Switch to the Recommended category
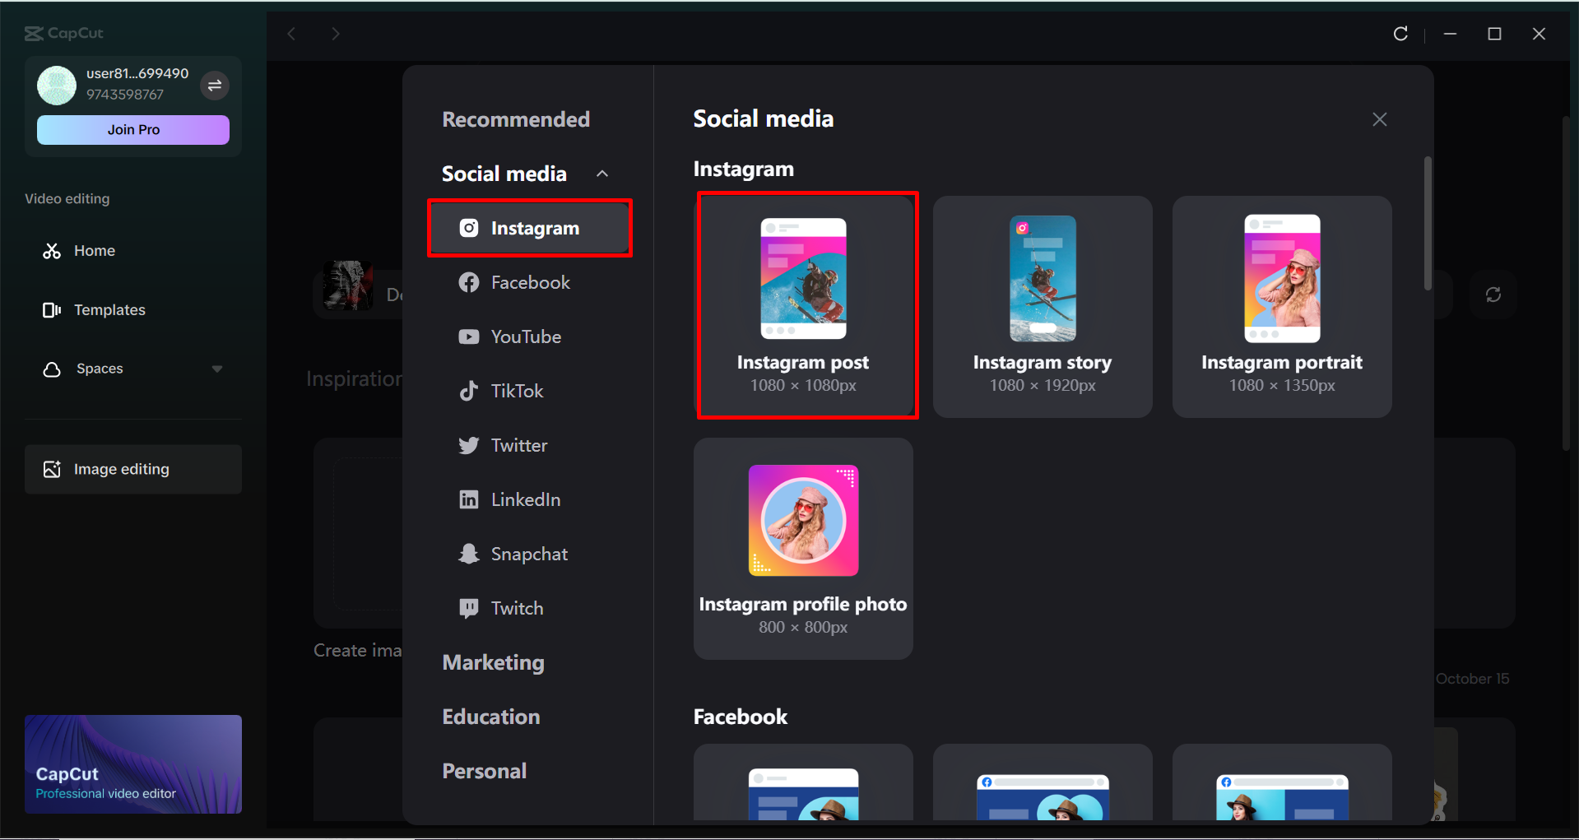This screenshot has width=1579, height=840. click(x=516, y=118)
